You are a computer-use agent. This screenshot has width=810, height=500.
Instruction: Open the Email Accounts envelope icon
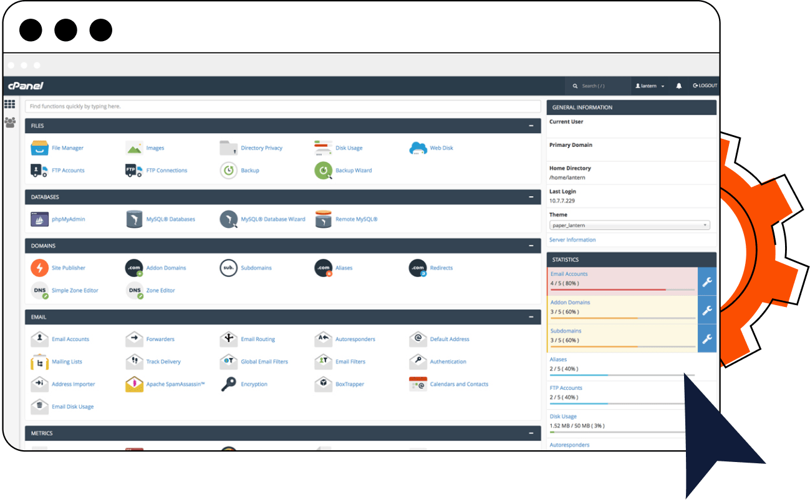click(x=39, y=339)
